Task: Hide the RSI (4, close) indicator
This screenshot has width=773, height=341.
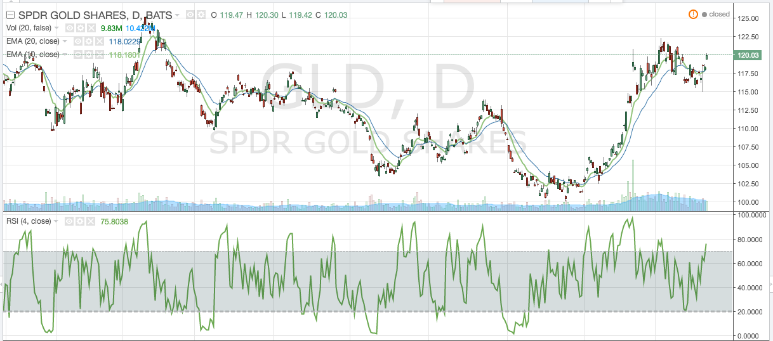Action: point(69,221)
